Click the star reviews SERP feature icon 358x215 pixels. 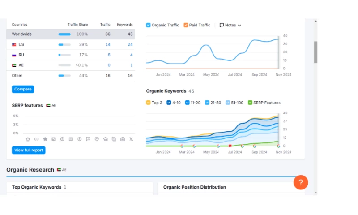pos(45,139)
